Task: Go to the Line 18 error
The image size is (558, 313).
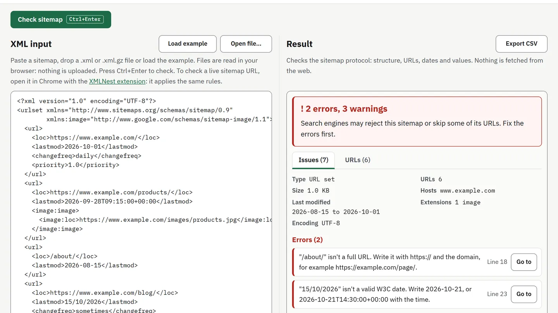Action: coord(524,262)
